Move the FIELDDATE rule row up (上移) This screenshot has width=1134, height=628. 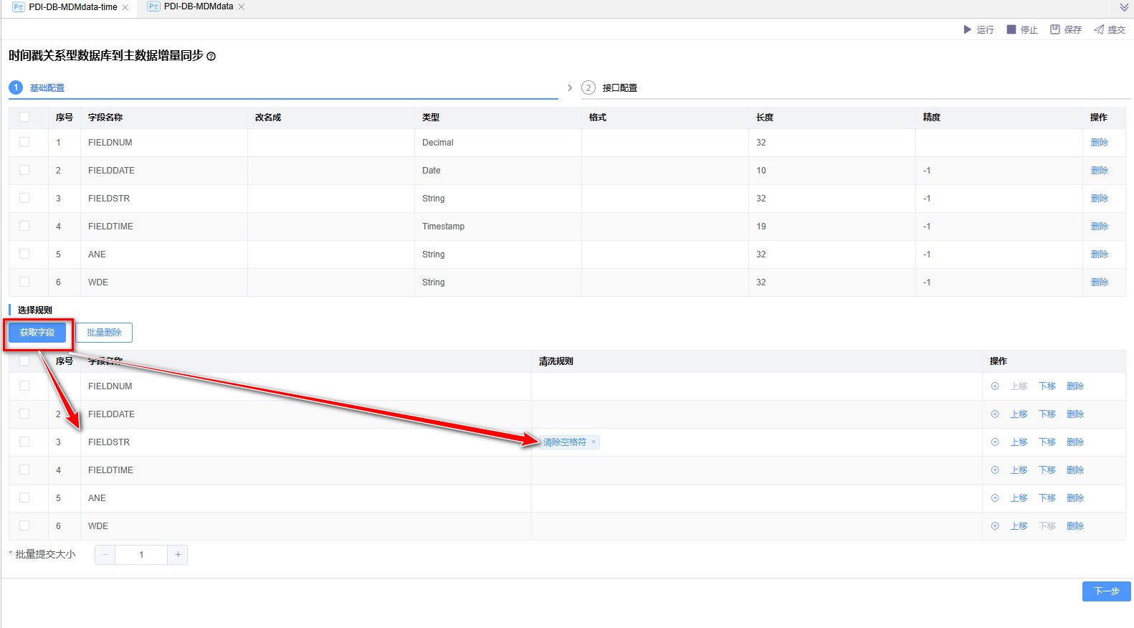point(1019,414)
